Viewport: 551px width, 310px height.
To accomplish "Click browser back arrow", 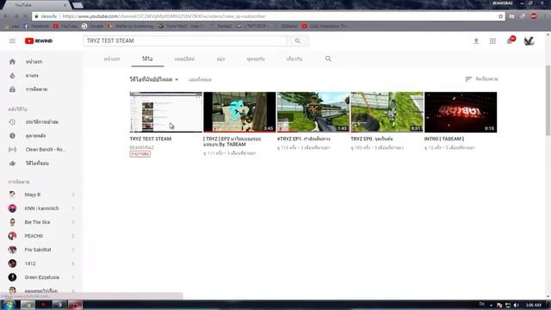I will pos(6,16).
